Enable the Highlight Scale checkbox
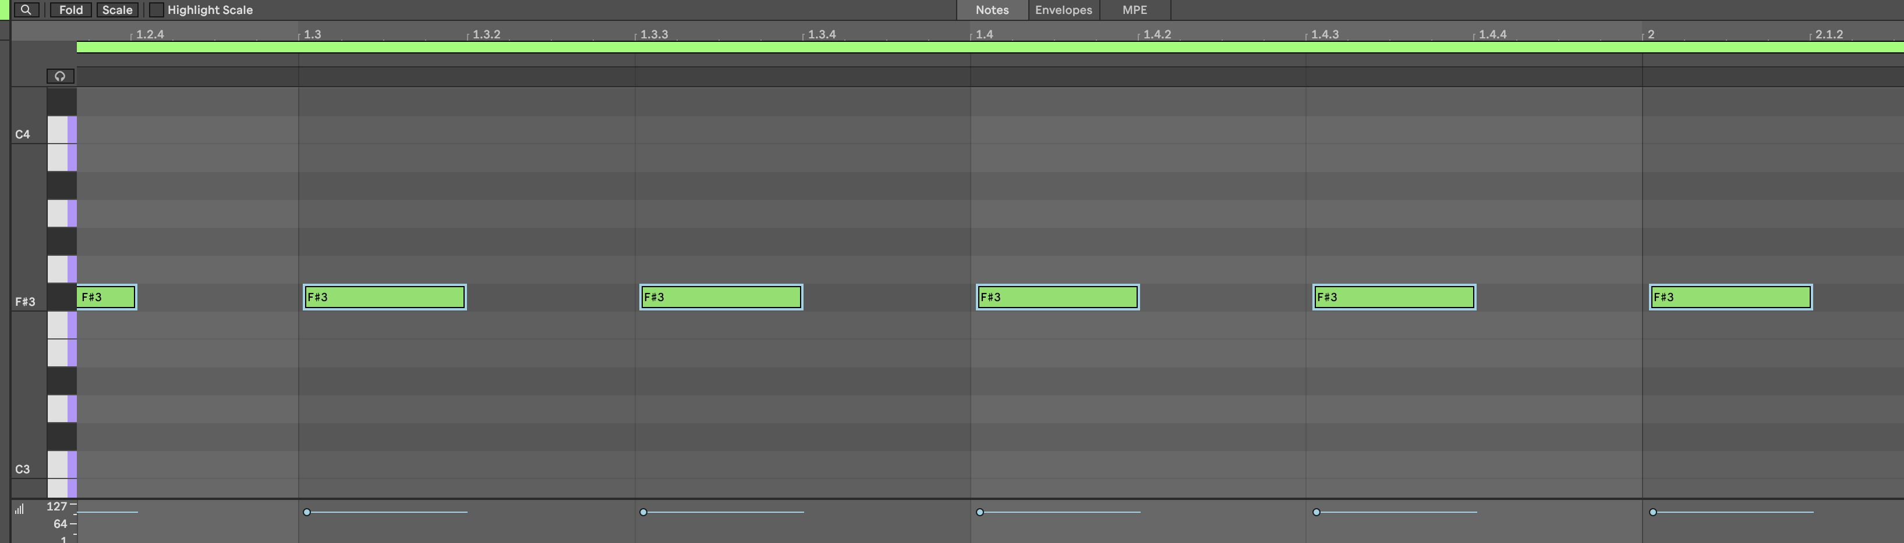 pos(157,9)
